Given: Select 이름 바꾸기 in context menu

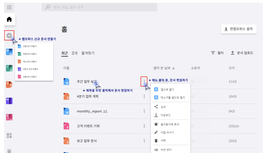Looking at the screenshot, I should point(170,132).
